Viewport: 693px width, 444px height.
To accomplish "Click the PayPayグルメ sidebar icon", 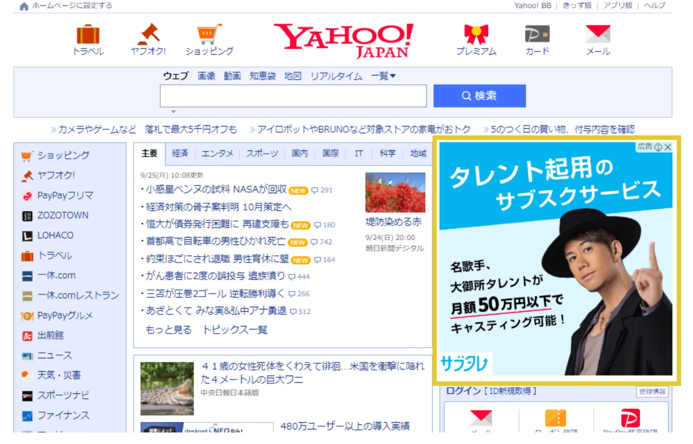I will click(x=27, y=316).
